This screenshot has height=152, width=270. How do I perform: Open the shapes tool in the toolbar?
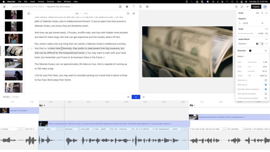(140, 7)
